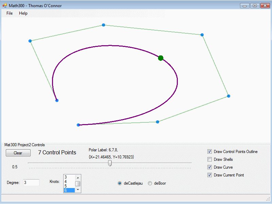Click the Knots list scrollbar thumb
The width and height of the screenshot is (272, 204).
[78, 184]
